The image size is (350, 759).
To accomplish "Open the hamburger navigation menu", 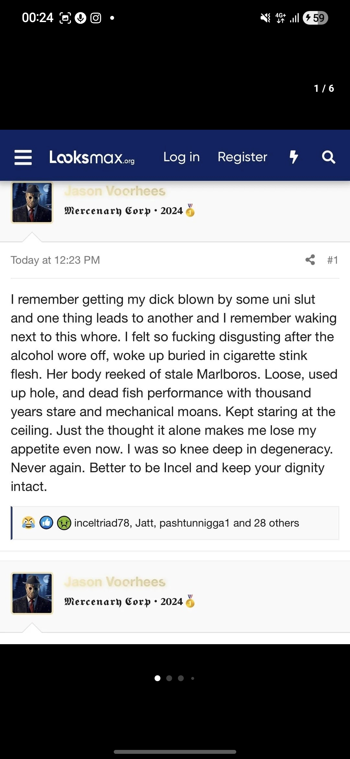I will click(23, 157).
